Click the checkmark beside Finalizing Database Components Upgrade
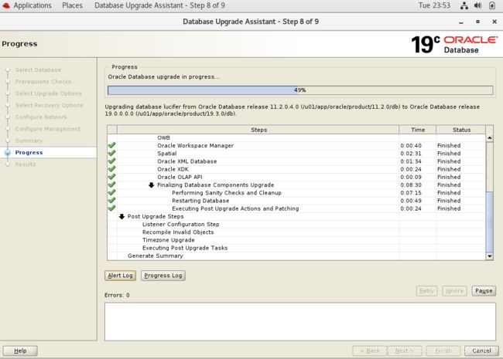This screenshot has width=503, height=359. coord(111,185)
